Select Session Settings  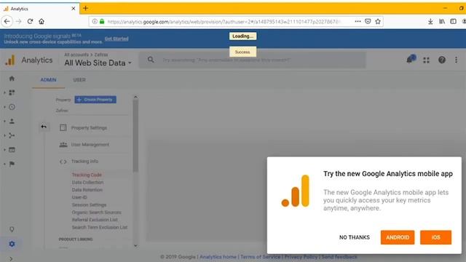point(89,205)
